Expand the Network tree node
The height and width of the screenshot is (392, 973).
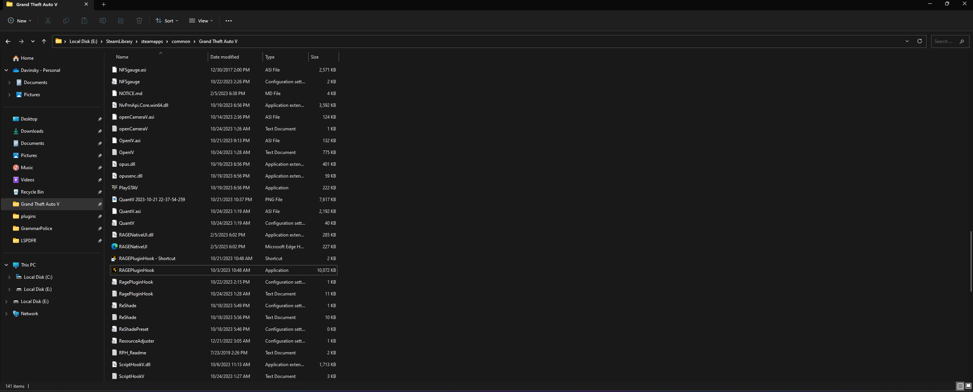coord(6,314)
